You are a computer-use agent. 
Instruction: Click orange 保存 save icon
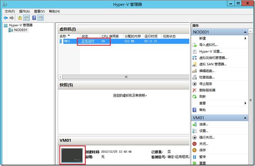tap(194, 150)
